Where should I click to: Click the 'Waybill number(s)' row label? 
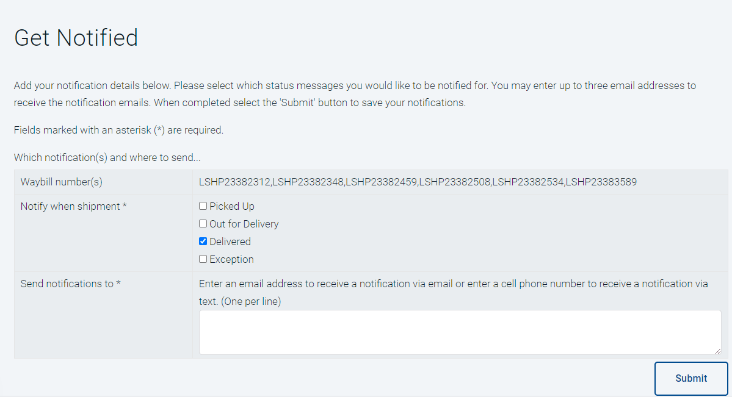pyautogui.click(x=61, y=182)
